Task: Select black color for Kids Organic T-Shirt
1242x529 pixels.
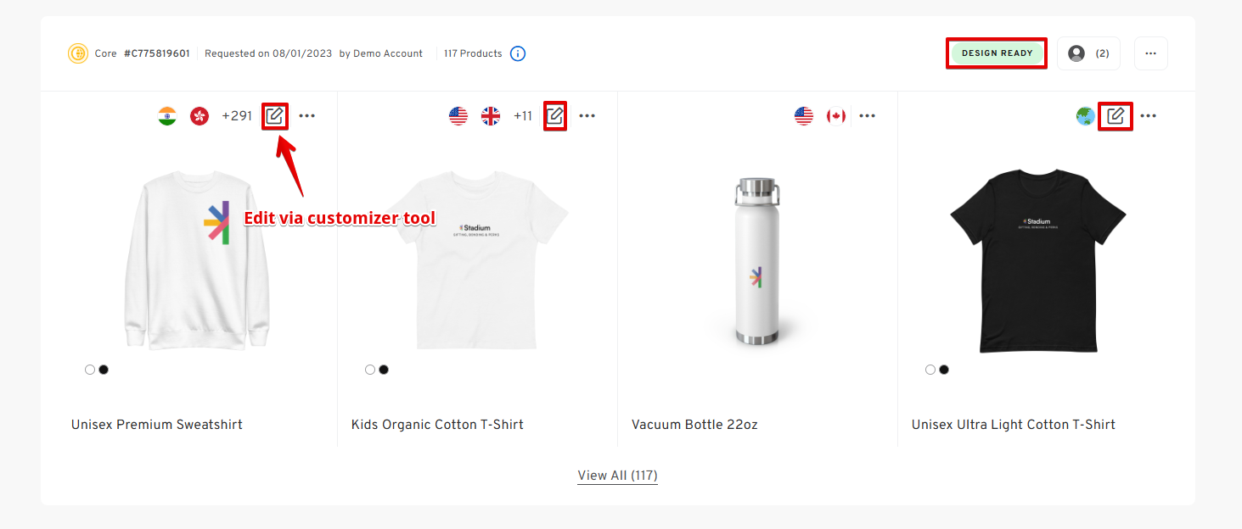Action: [x=384, y=370]
